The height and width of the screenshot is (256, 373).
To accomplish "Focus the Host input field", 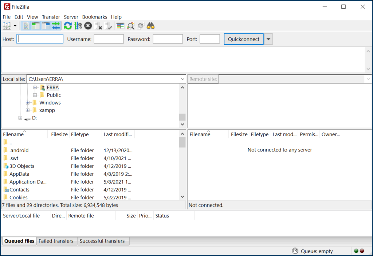I will coord(40,39).
